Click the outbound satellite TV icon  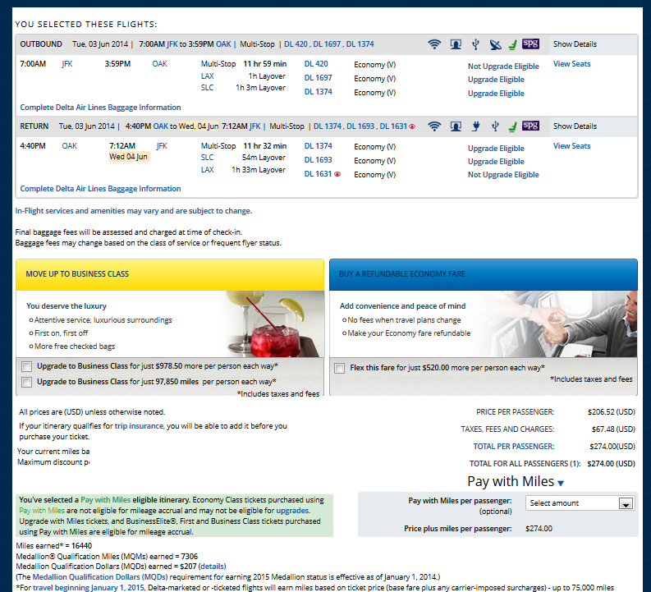pyautogui.click(x=494, y=44)
